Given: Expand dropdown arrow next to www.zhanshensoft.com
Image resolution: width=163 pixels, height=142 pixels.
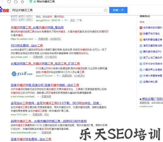Looking at the screenshot, I should tap(38, 133).
